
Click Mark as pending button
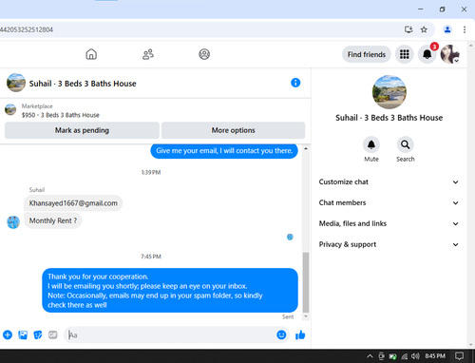[82, 130]
